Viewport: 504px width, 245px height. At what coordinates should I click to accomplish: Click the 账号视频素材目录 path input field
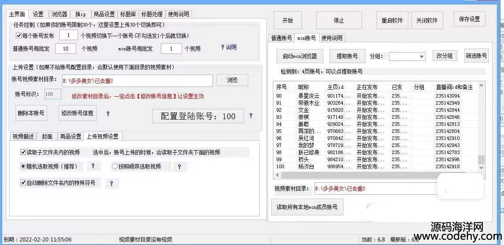(137, 81)
